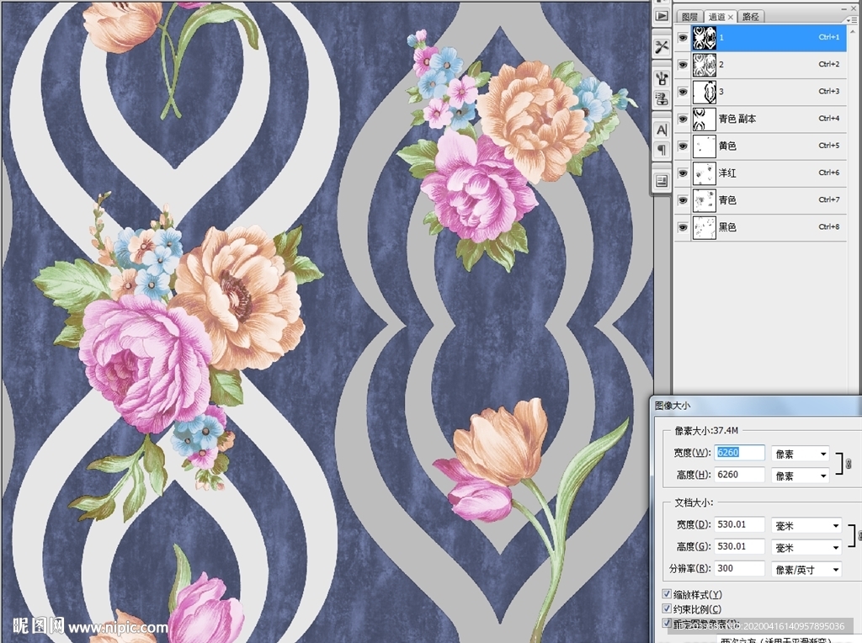Hide channel 2 via its eye icon
The width and height of the screenshot is (862, 643).
tap(682, 65)
